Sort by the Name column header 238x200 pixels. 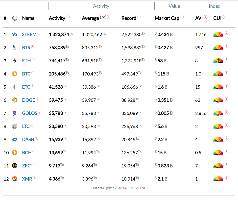point(28,18)
